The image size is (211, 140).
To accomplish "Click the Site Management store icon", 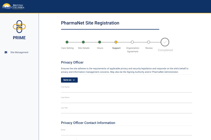I will pyautogui.click(x=6, y=52).
